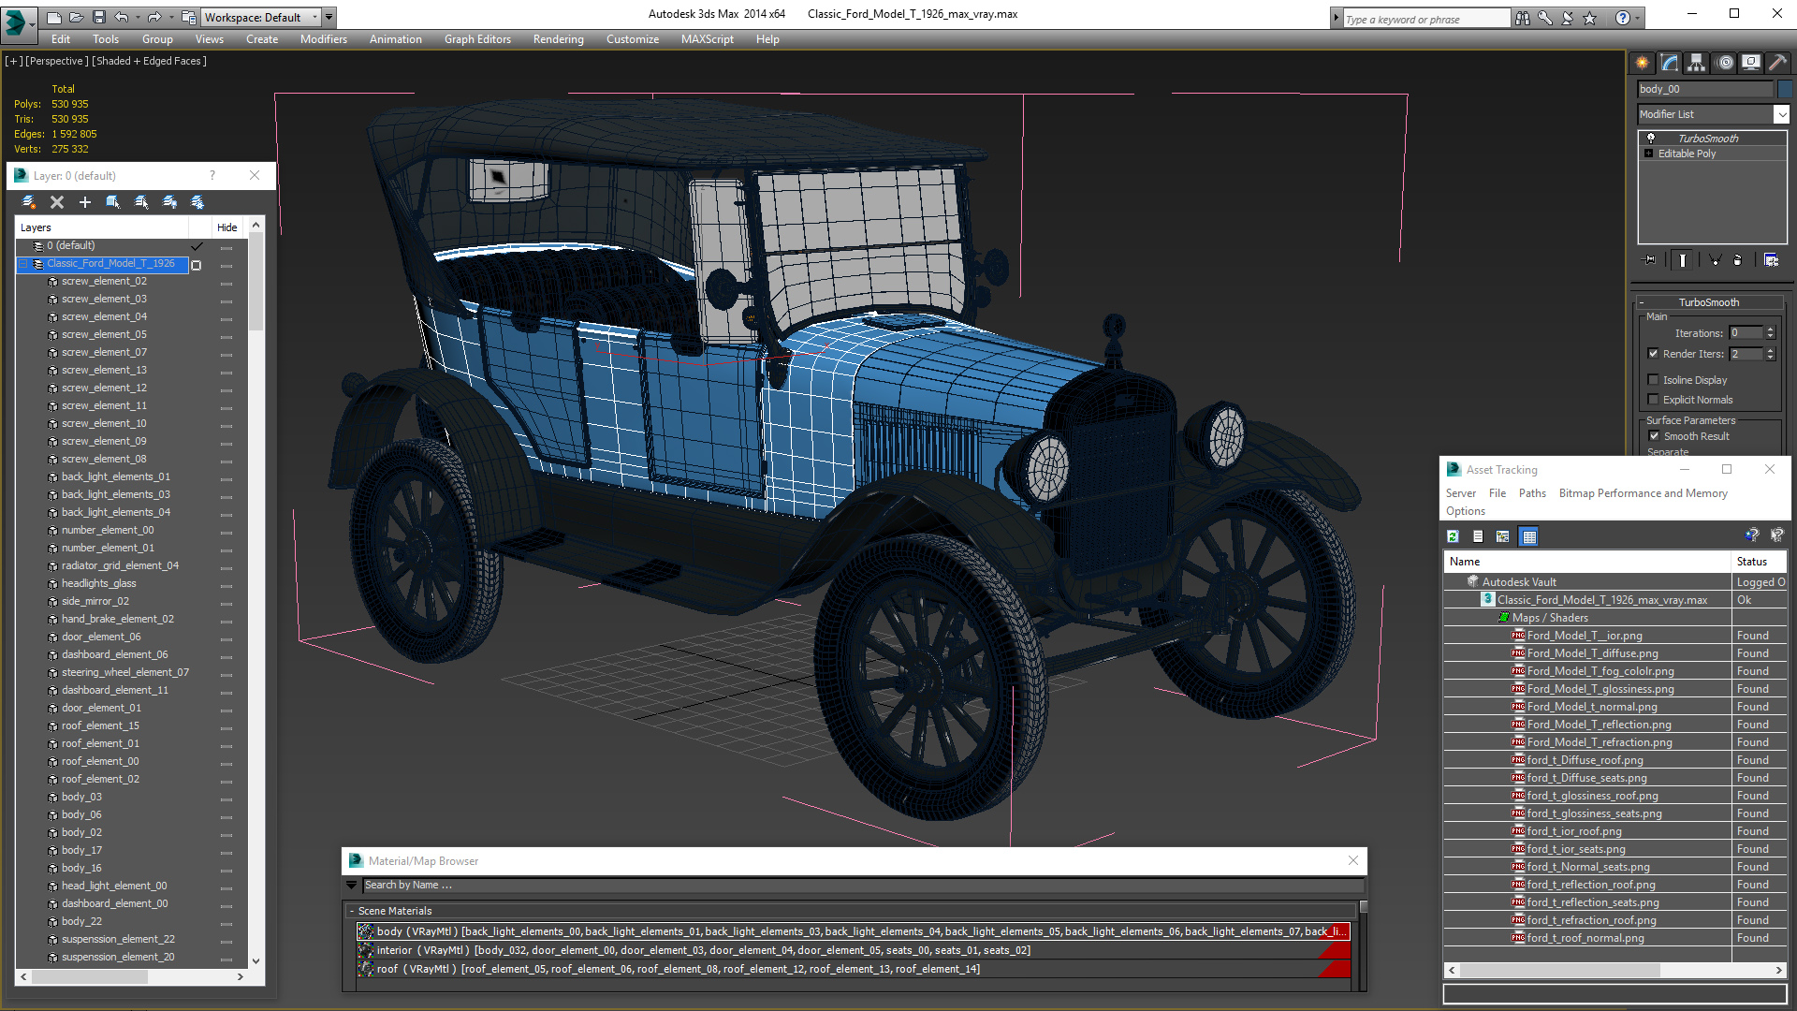Click the Tree View icon in Asset Tracking
1797x1011 pixels.
point(1503,536)
